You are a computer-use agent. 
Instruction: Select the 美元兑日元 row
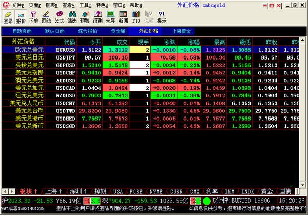coord(150,57)
